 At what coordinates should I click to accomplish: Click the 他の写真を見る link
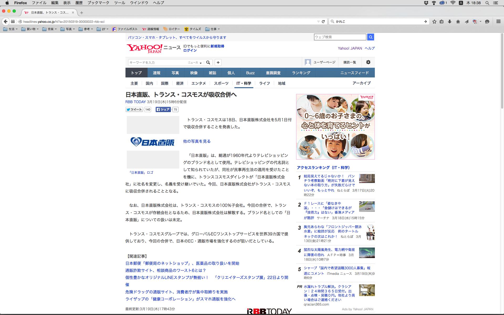pyautogui.click(x=197, y=141)
